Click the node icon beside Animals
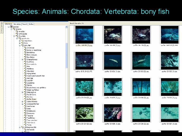 click(14, 29)
